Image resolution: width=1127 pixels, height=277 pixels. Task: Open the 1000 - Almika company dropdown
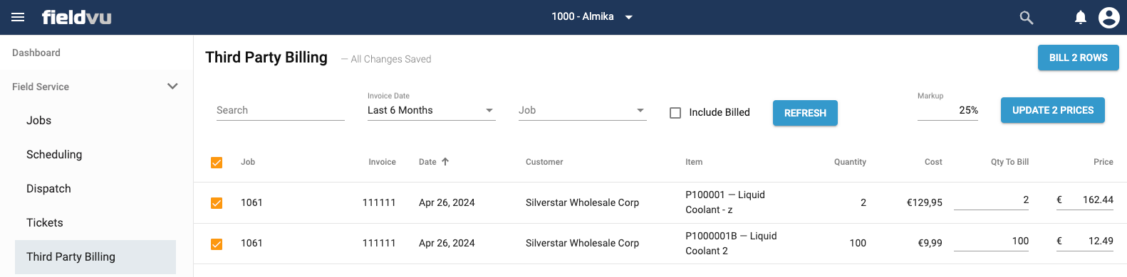point(592,17)
